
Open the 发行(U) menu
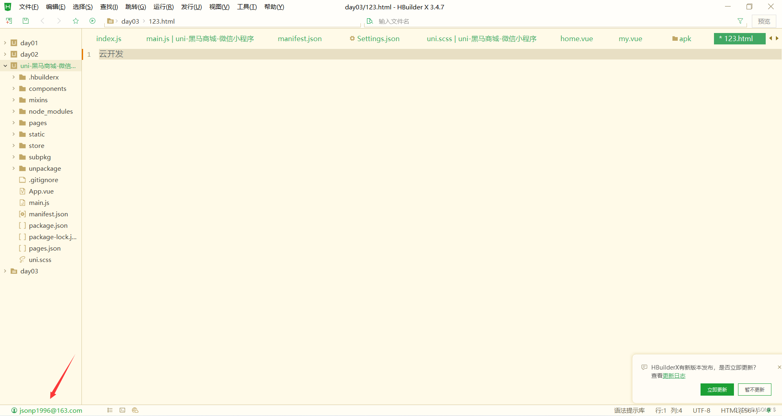pos(191,7)
